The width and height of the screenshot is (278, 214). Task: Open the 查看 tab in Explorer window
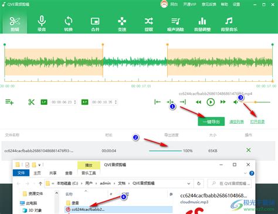click(x=69, y=173)
